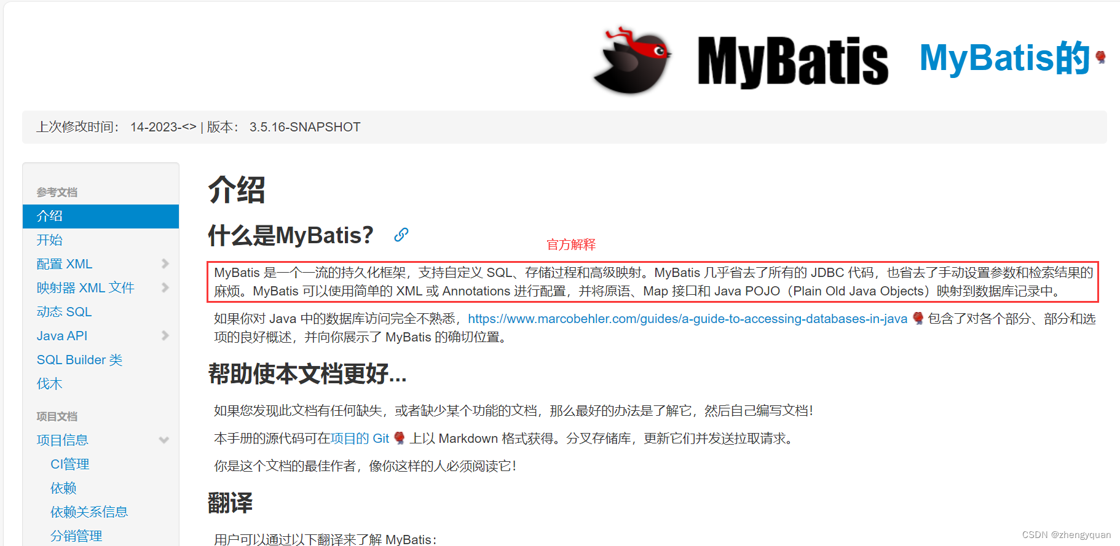
Task: Click the external link icon beside MyBatis的 header
Action: 1100,57
